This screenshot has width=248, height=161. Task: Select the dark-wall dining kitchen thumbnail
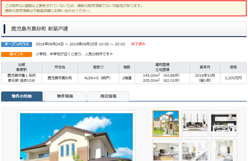pos(224,123)
